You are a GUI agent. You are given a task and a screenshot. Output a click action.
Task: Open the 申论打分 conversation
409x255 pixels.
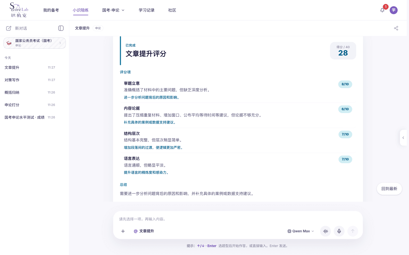(30, 105)
